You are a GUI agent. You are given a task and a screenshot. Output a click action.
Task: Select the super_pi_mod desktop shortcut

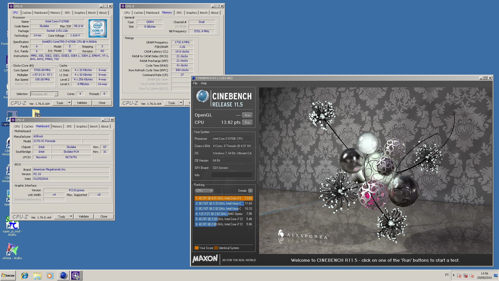(x=12, y=226)
